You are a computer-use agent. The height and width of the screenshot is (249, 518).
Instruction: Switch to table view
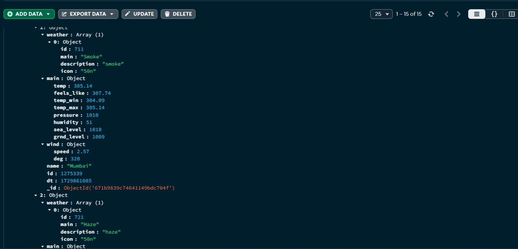pos(511,14)
